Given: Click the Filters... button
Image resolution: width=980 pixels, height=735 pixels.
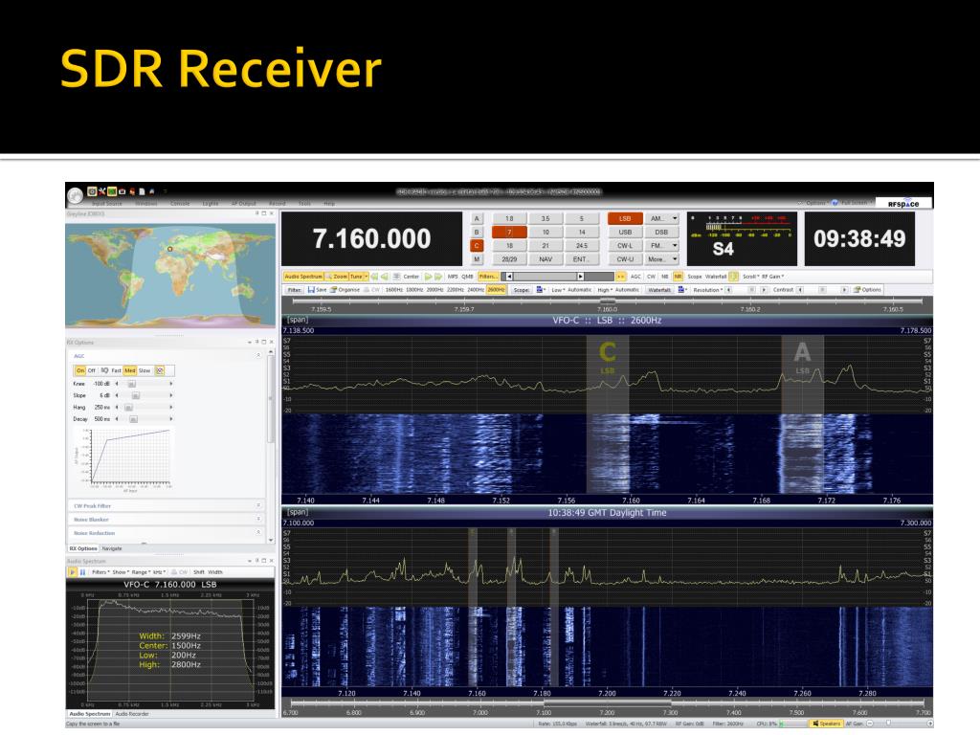Looking at the screenshot, I should point(488,277).
